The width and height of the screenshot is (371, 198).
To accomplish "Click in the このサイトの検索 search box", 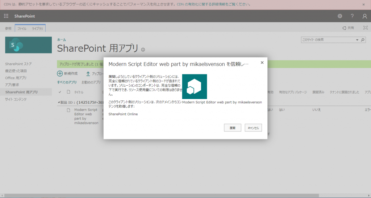I will [x=328, y=40].
